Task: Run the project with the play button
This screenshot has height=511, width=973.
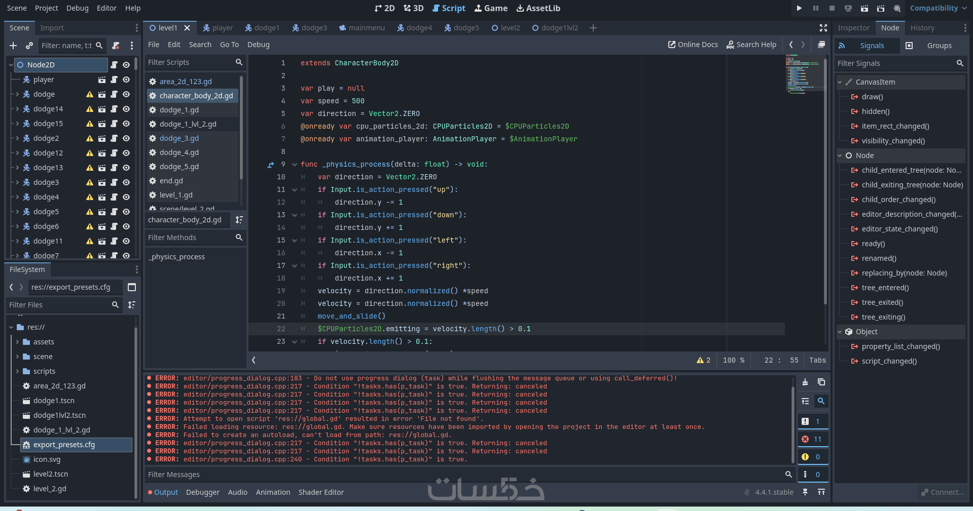Action: (799, 8)
